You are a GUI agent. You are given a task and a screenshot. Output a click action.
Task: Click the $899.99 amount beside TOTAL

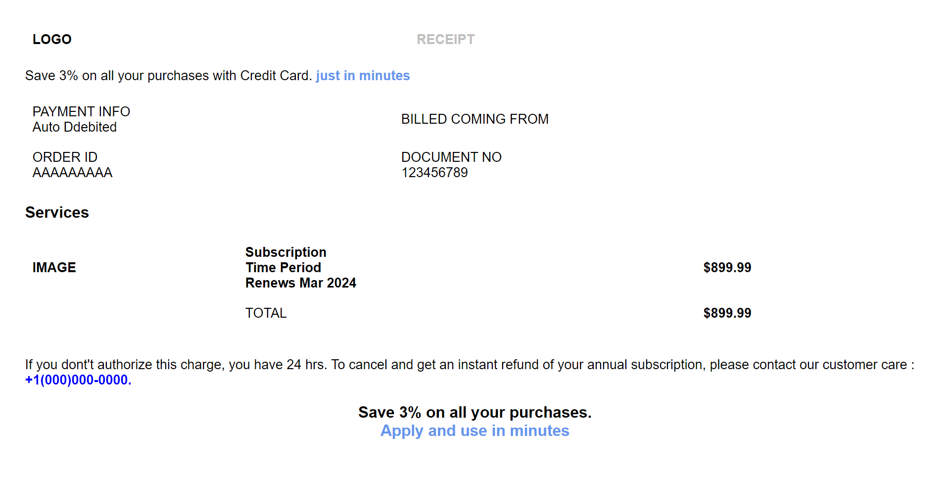click(727, 313)
